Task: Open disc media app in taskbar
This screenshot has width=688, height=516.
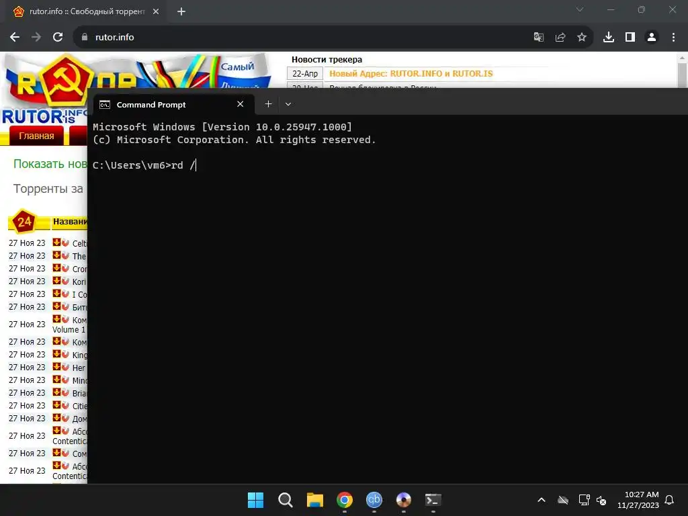Action: pyautogui.click(x=403, y=500)
